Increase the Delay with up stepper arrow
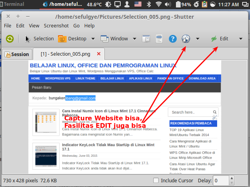 [232, 178]
